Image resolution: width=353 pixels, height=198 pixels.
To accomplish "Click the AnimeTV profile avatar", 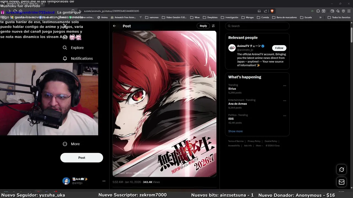I will 232,48.
